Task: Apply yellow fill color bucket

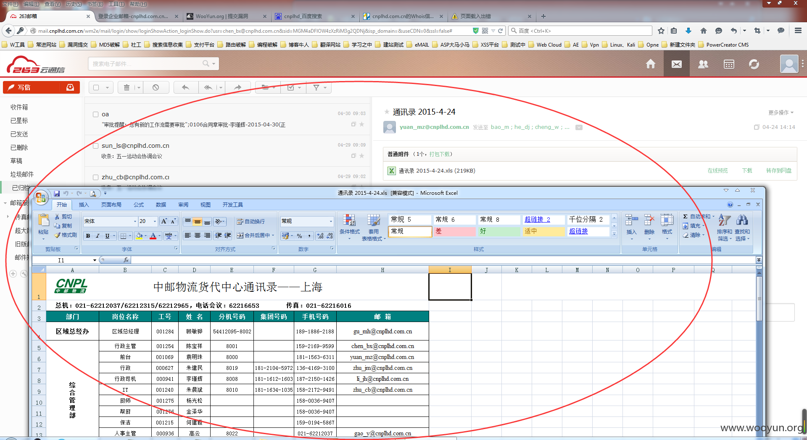Action: tap(139, 236)
